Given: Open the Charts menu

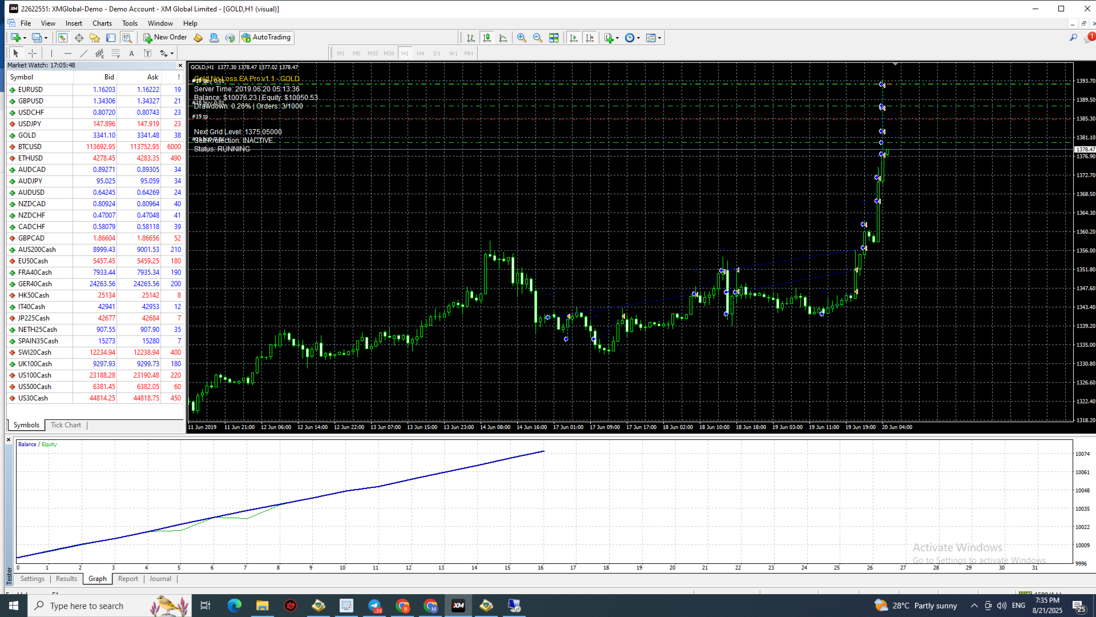Looking at the screenshot, I should [102, 23].
